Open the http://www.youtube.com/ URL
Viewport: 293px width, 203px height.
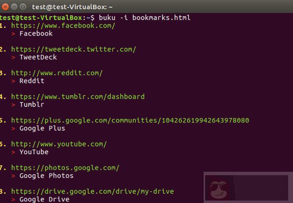[x=59, y=144]
